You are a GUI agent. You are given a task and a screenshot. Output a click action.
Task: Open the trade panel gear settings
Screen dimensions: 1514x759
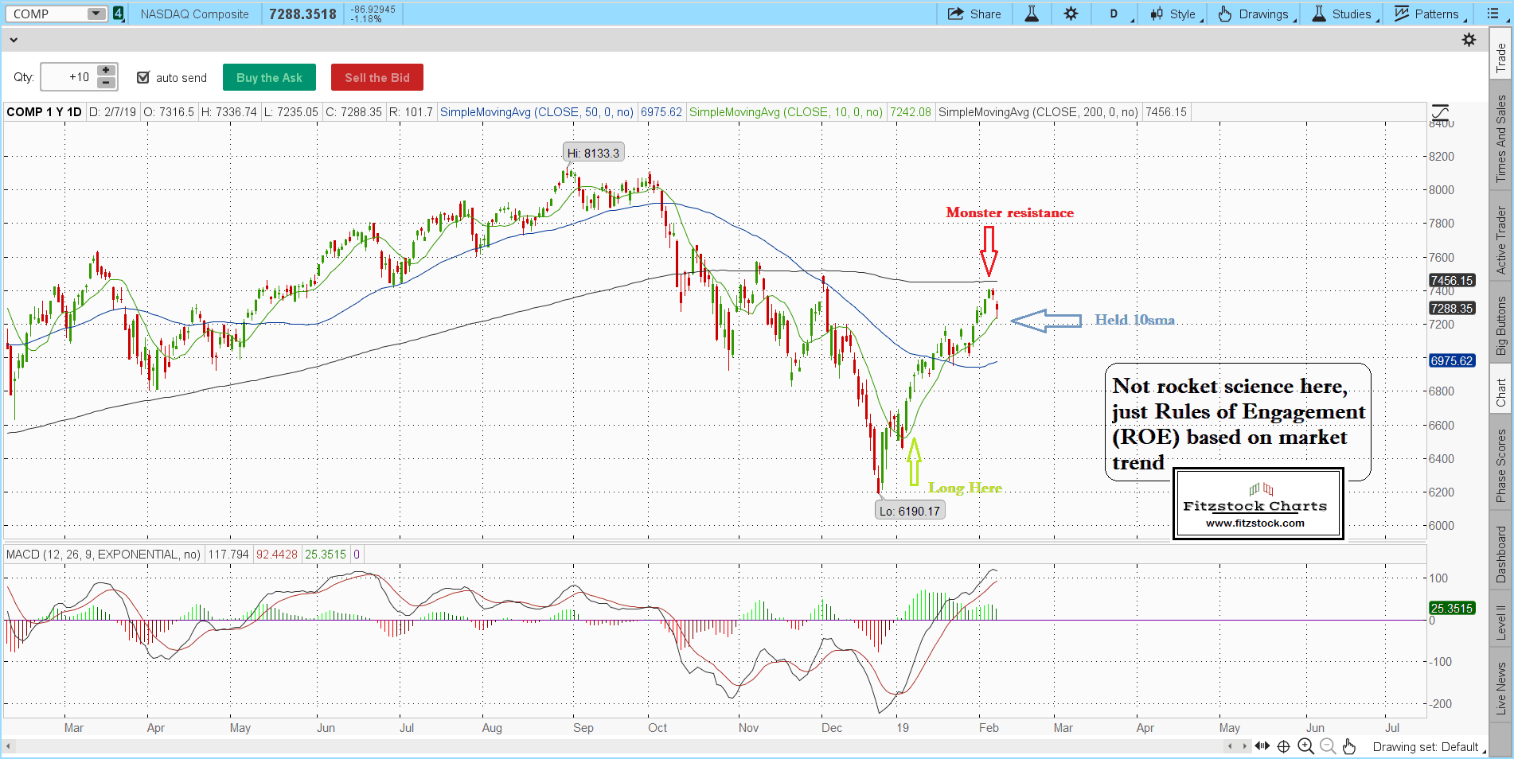[1469, 40]
